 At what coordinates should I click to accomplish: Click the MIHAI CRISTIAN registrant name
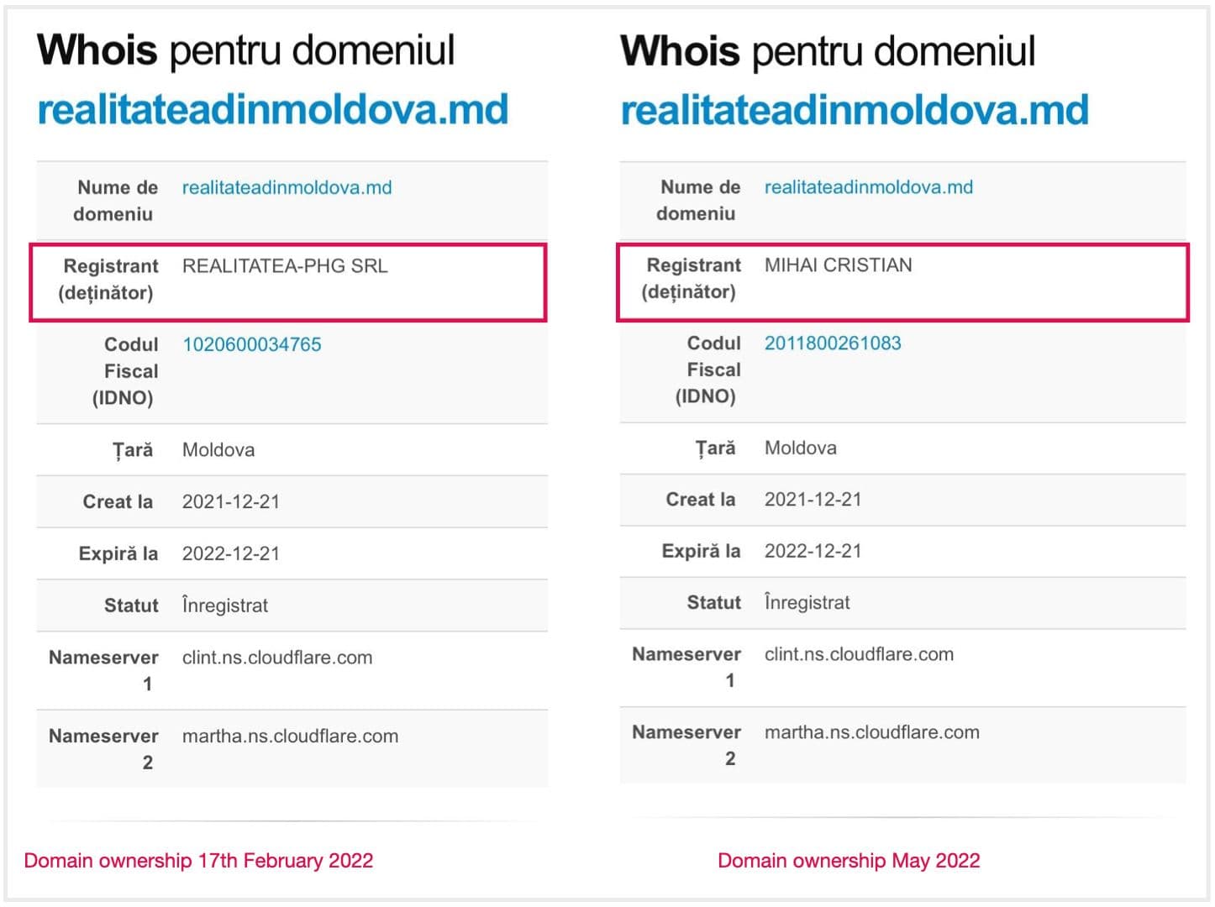coord(838,265)
